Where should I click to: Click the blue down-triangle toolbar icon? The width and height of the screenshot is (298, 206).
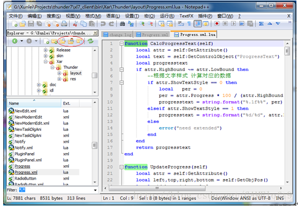(x=278, y=24)
